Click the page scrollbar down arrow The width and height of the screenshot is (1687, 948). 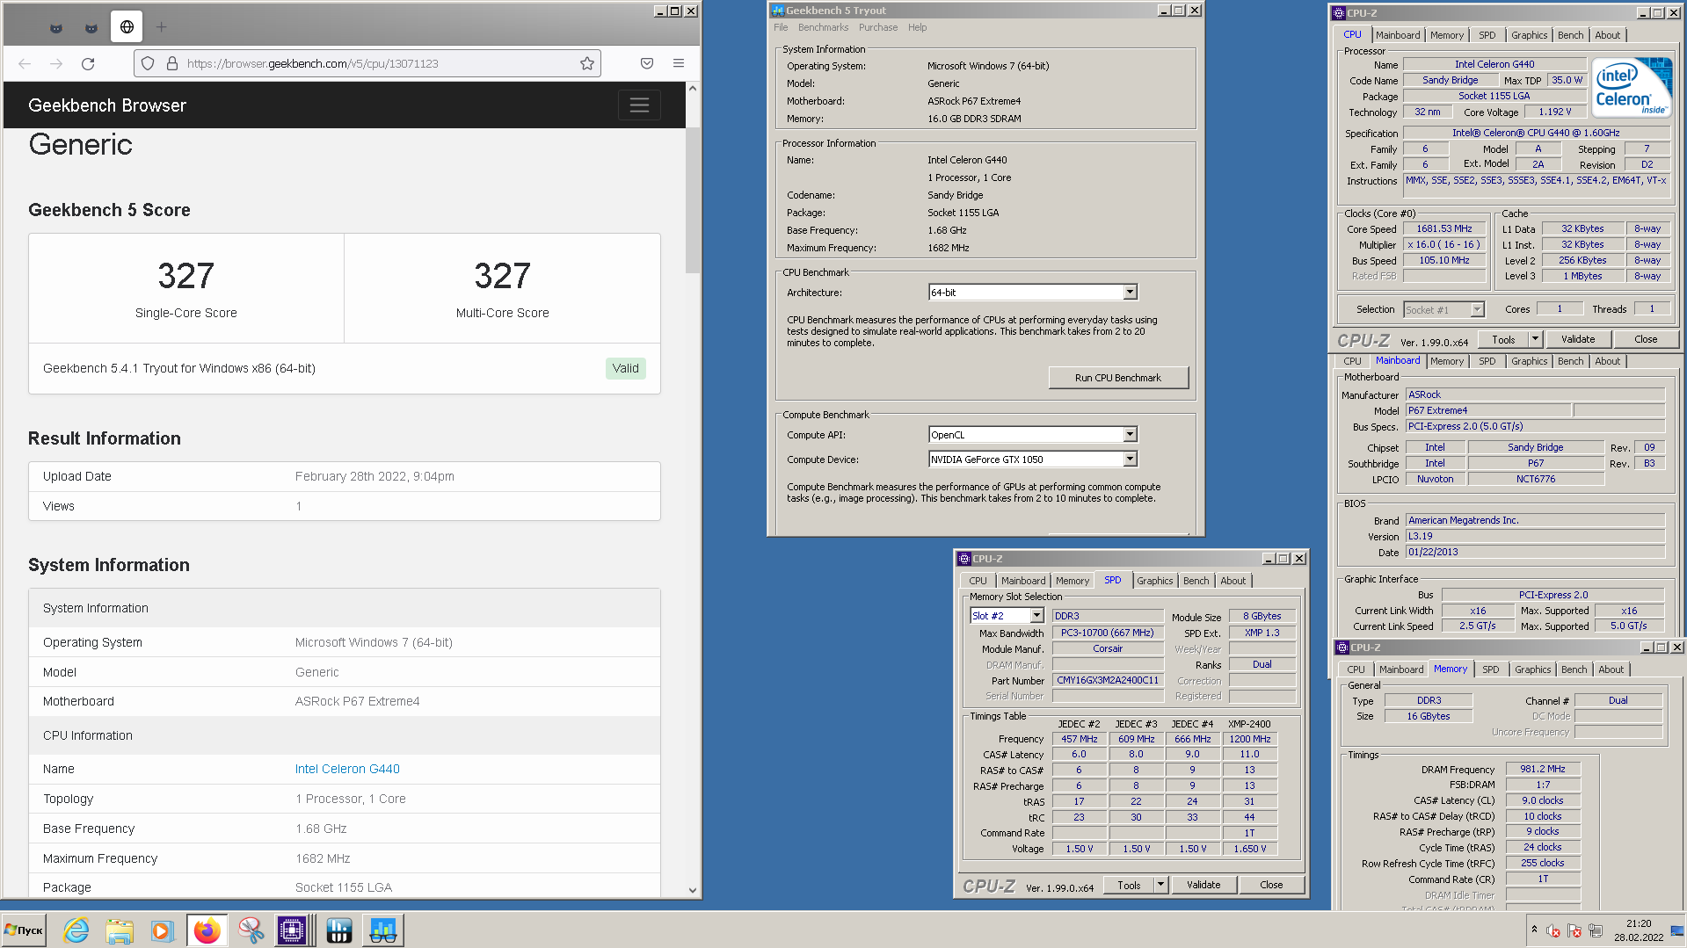click(693, 890)
